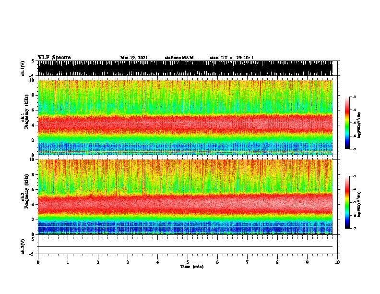
Task: Click the ch.1 frequency axis tick "8"
Action: click(34, 95)
